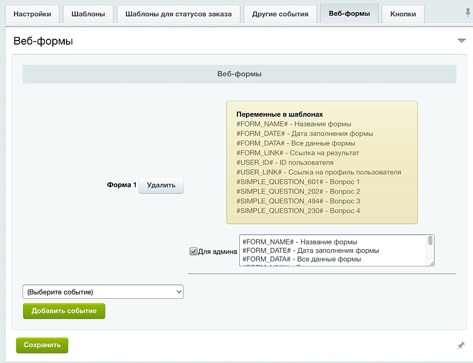Toggle the Для админа checkbox
The image size is (473, 363).
pos(193,251)
